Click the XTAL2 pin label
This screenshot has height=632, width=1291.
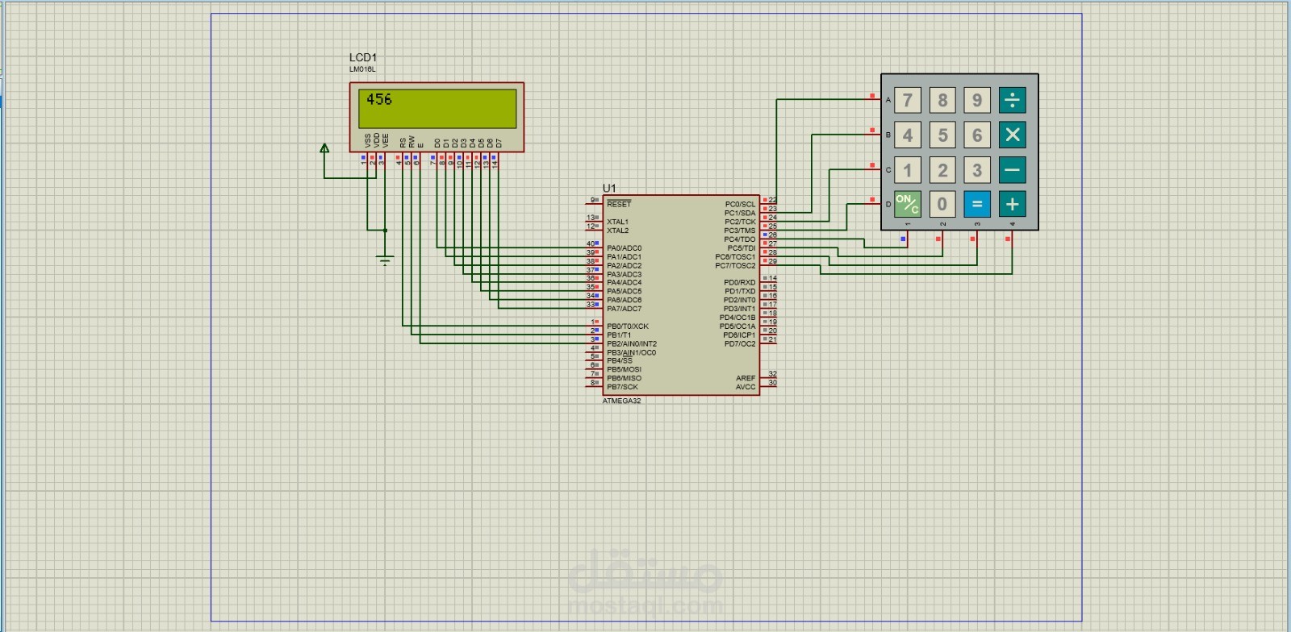[x=617, y=231]
